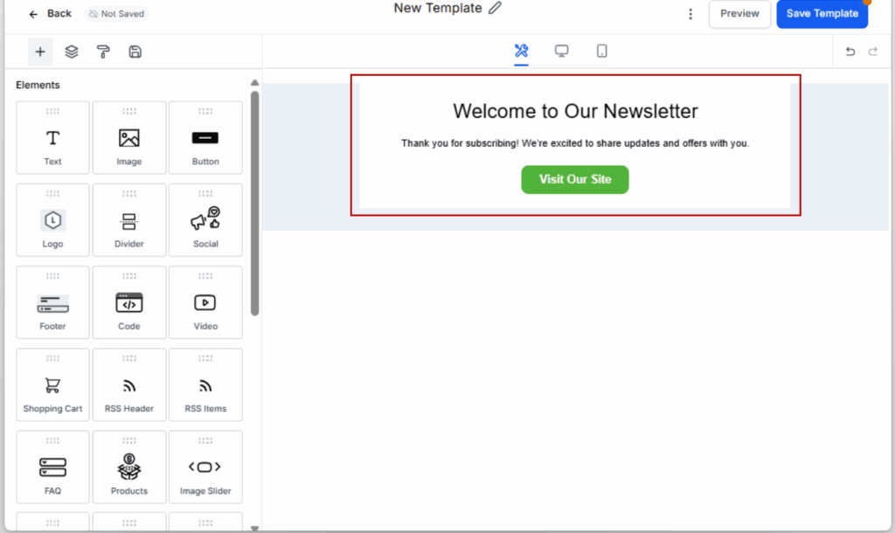The height and width of the screenshot is (533, 895).
Task: Open the add elements plus tab
Action: [40, 52]
